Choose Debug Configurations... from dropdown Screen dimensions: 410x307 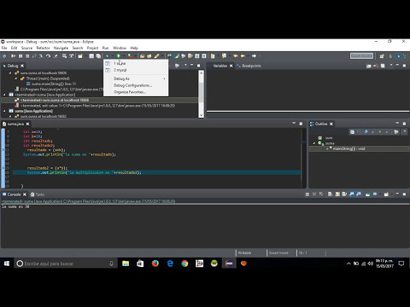(x=136, y=85)
